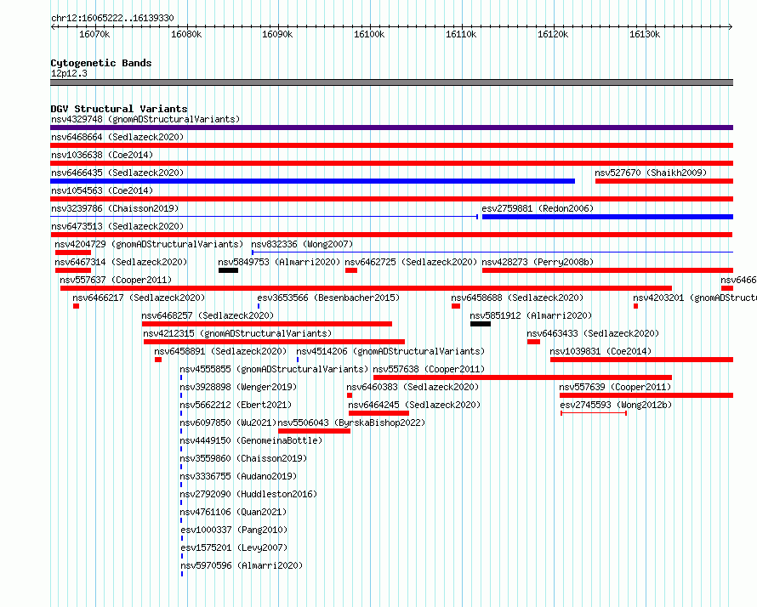Click the long red bar of nsv557637

[366, 288]
